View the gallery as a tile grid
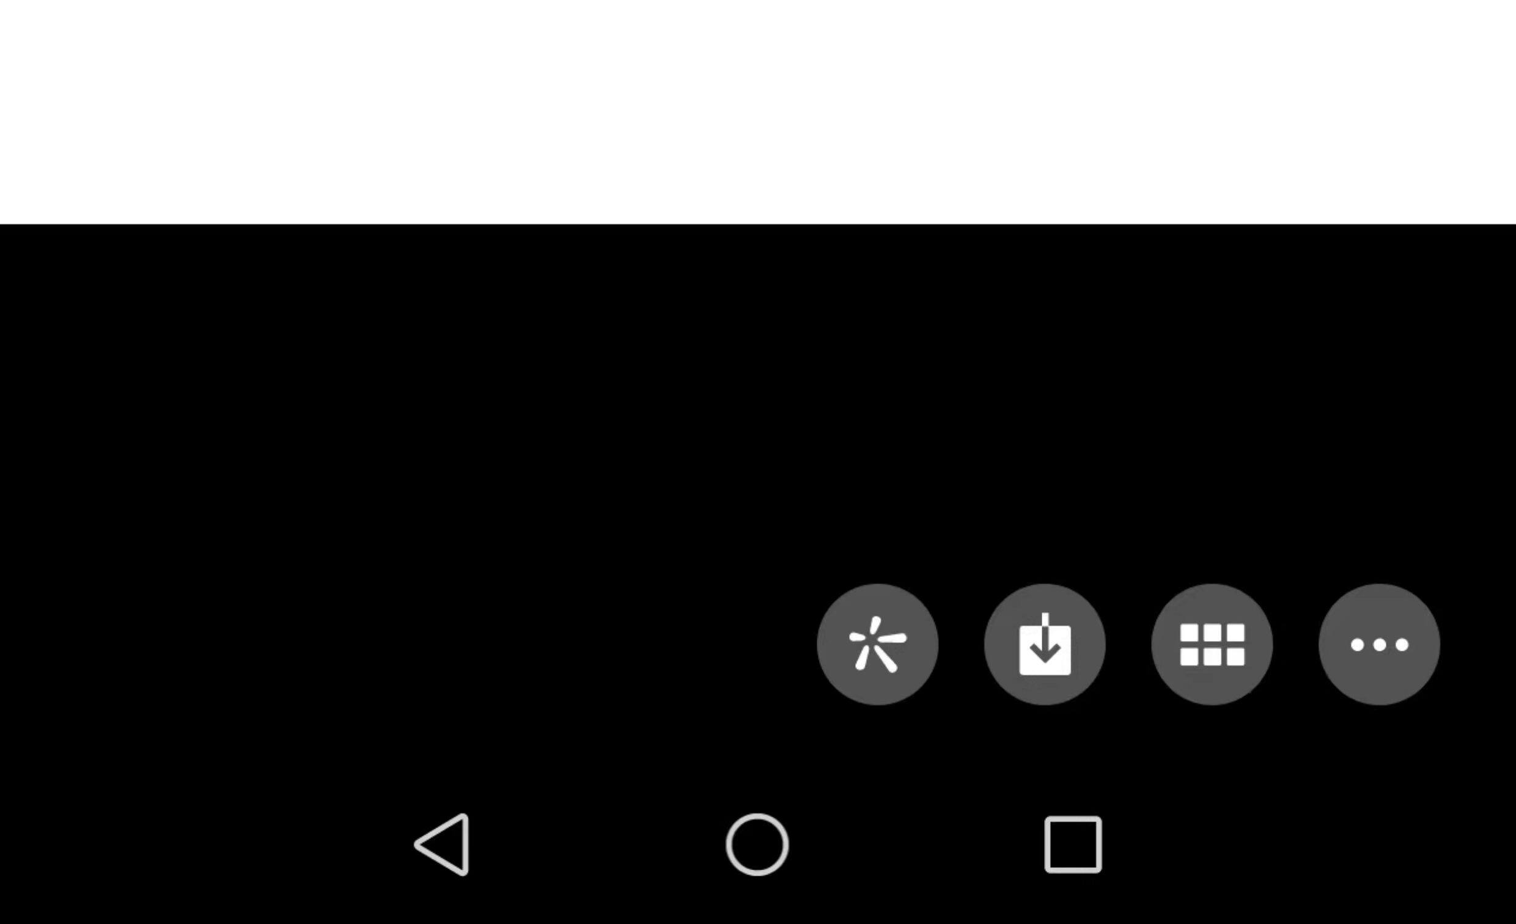The width and height of the screenshot is (1516, 924). tap(1212, 644)
